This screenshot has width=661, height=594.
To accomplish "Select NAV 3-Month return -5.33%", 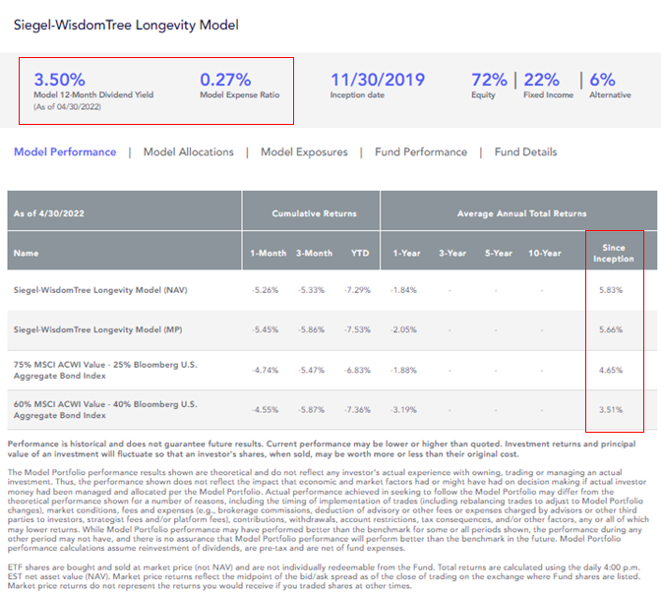I will point(311,290).
